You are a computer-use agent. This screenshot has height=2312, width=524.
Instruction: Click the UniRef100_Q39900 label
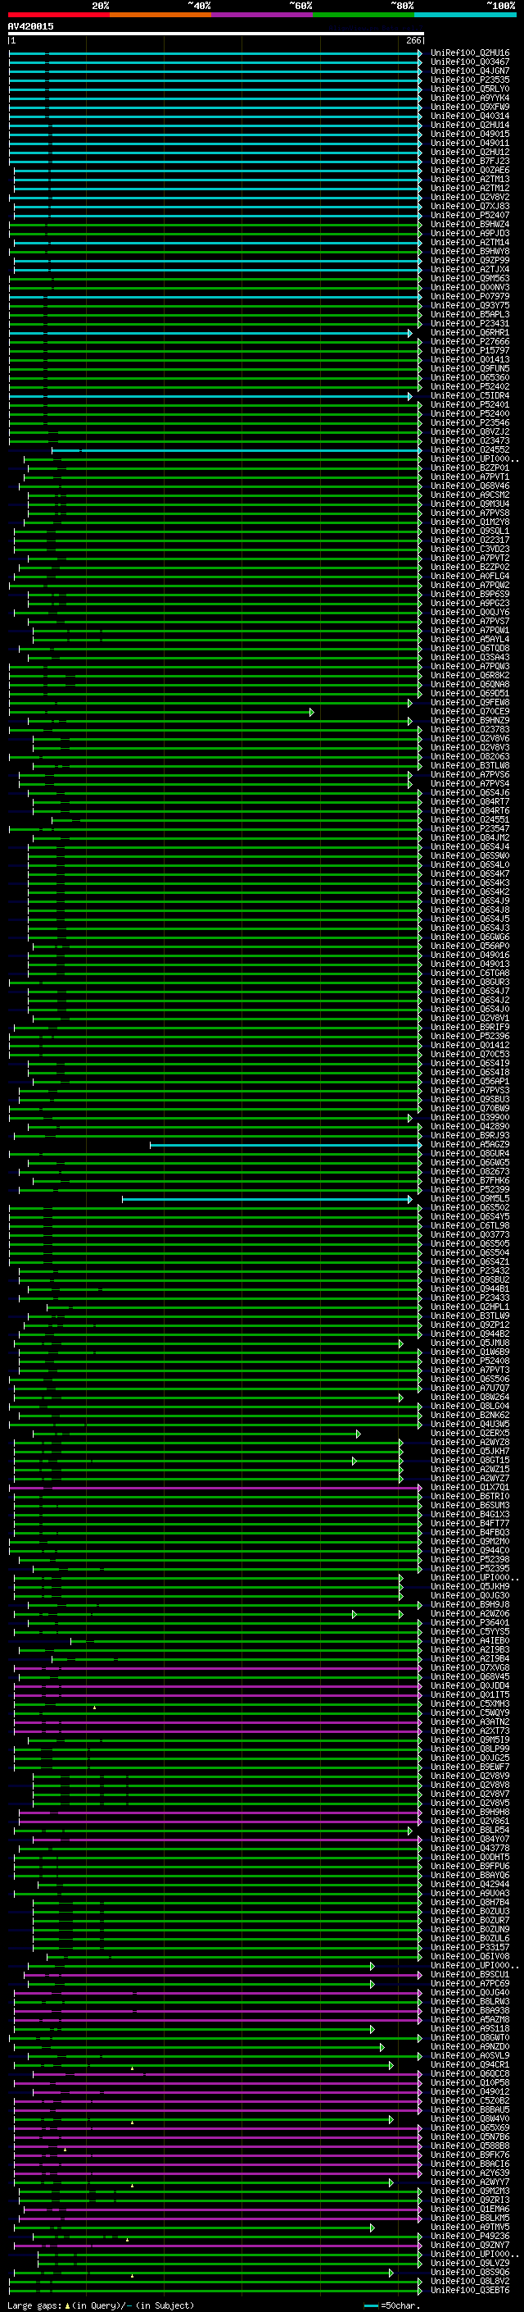470,1117
